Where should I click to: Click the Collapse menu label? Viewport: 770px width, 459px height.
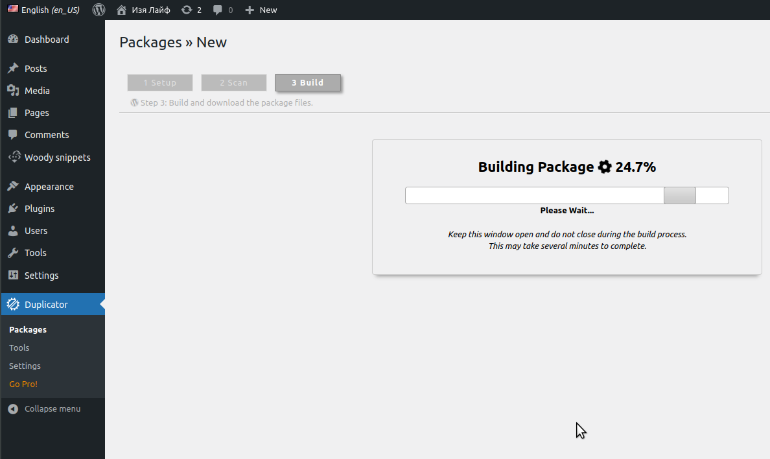coord(52,409)
